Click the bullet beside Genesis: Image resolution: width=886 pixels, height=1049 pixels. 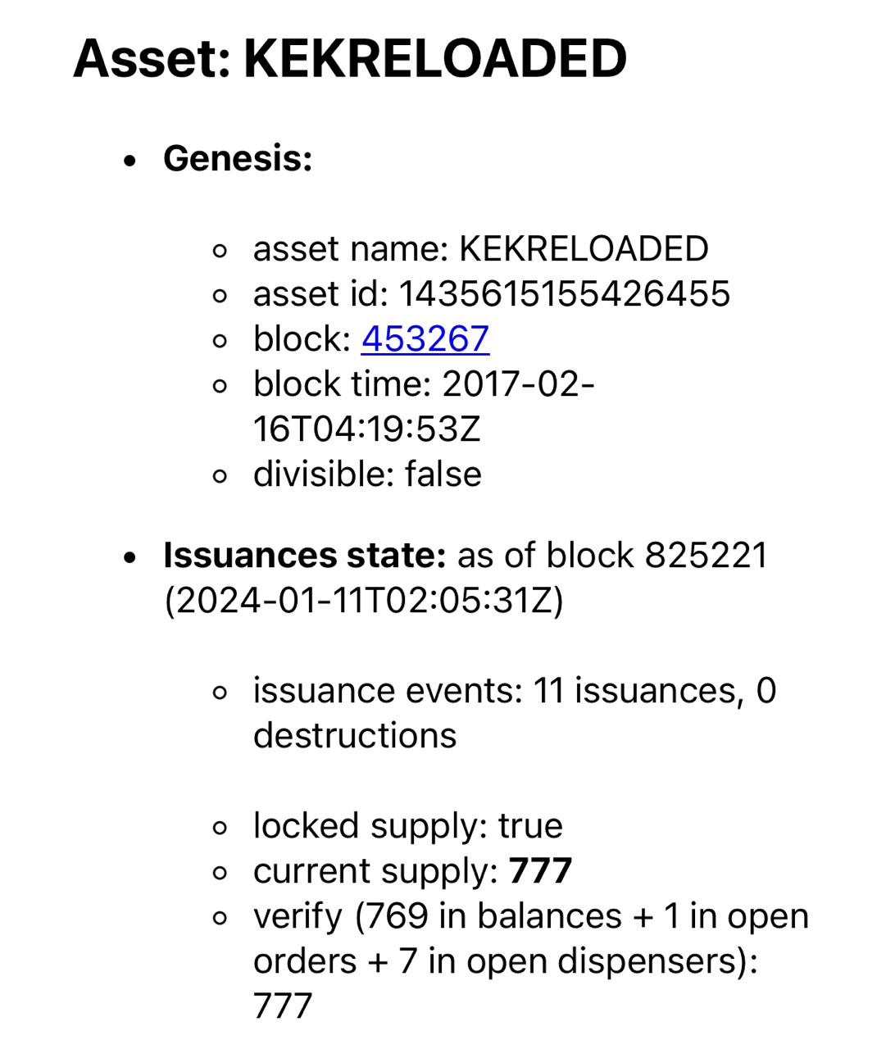click(129, 161)
